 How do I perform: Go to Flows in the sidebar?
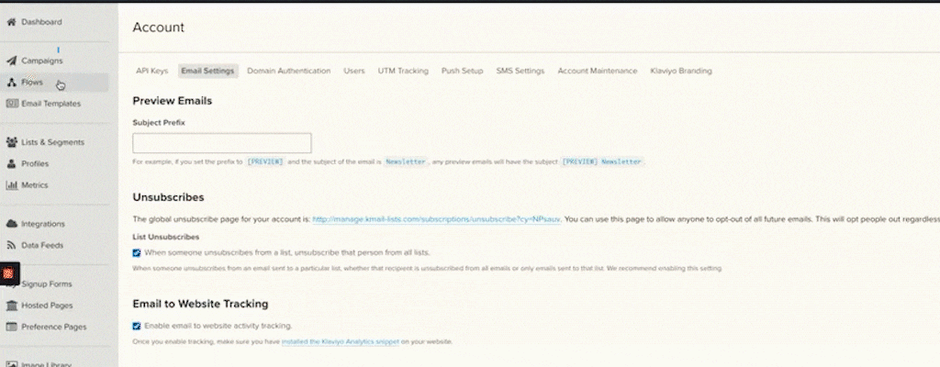32,83
